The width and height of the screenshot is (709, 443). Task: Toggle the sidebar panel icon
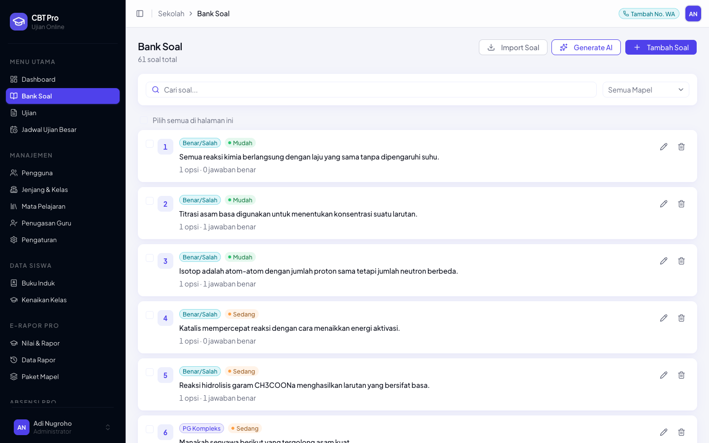140,14
